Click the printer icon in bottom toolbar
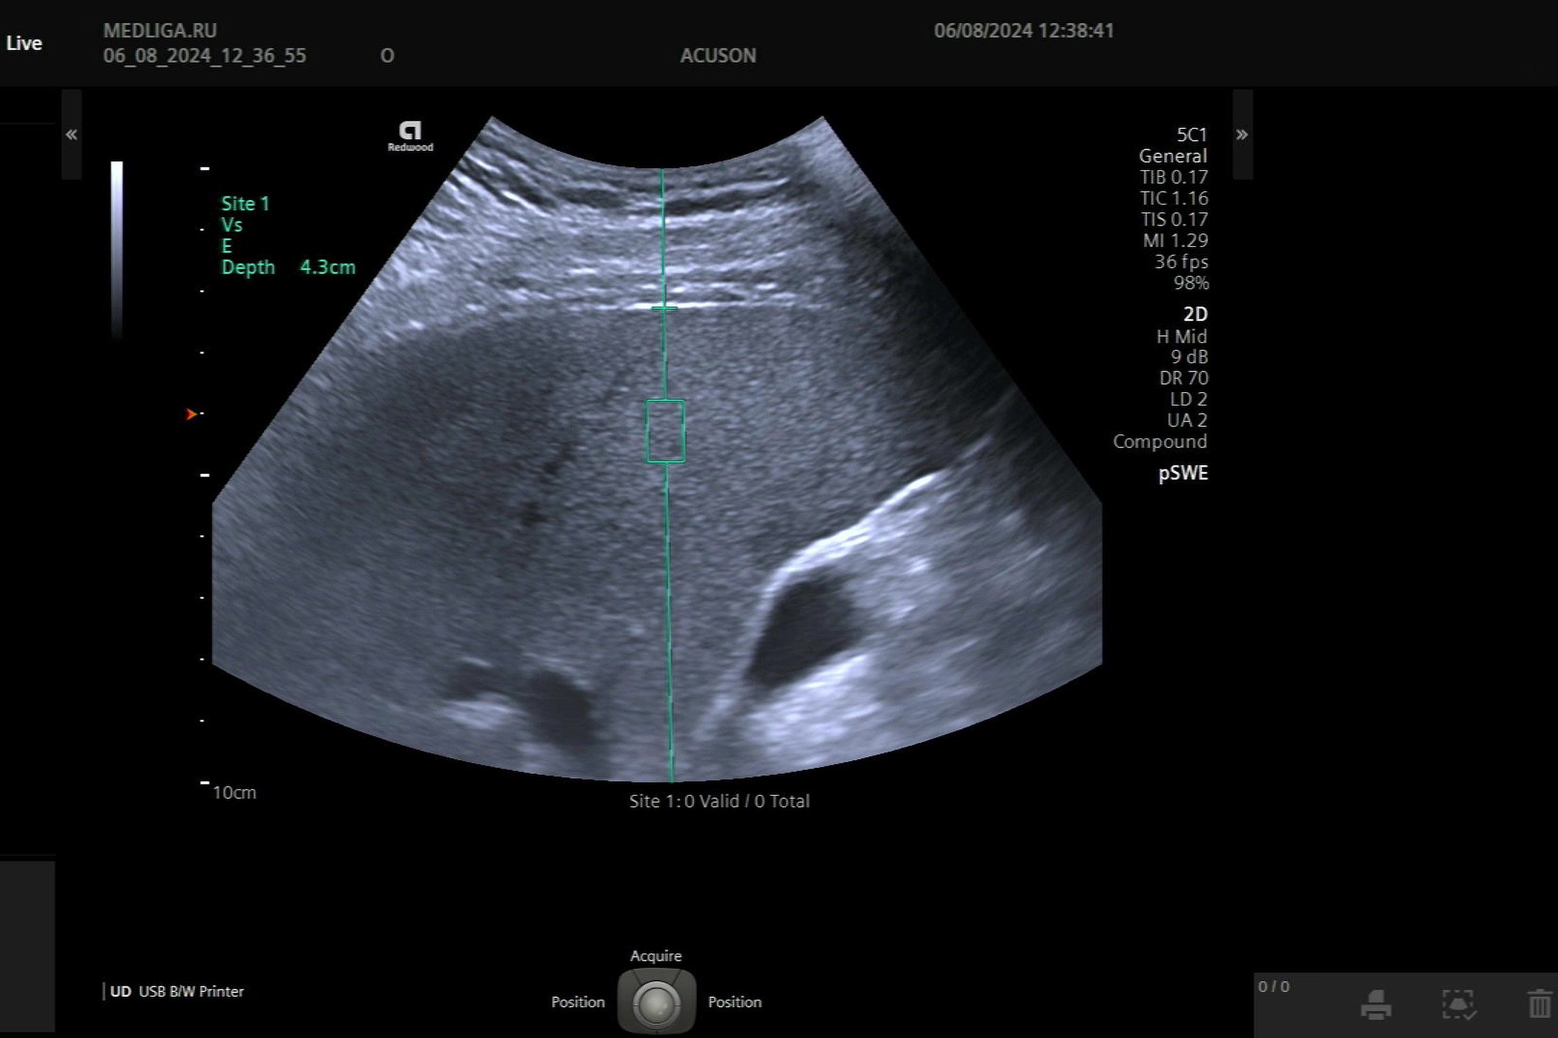 click(1376, 1004)
